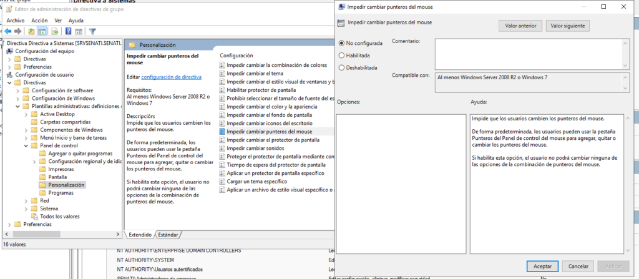Select Aplicar un protector de pantalla específico setting

pyautogui.click(x=275, y=173)
